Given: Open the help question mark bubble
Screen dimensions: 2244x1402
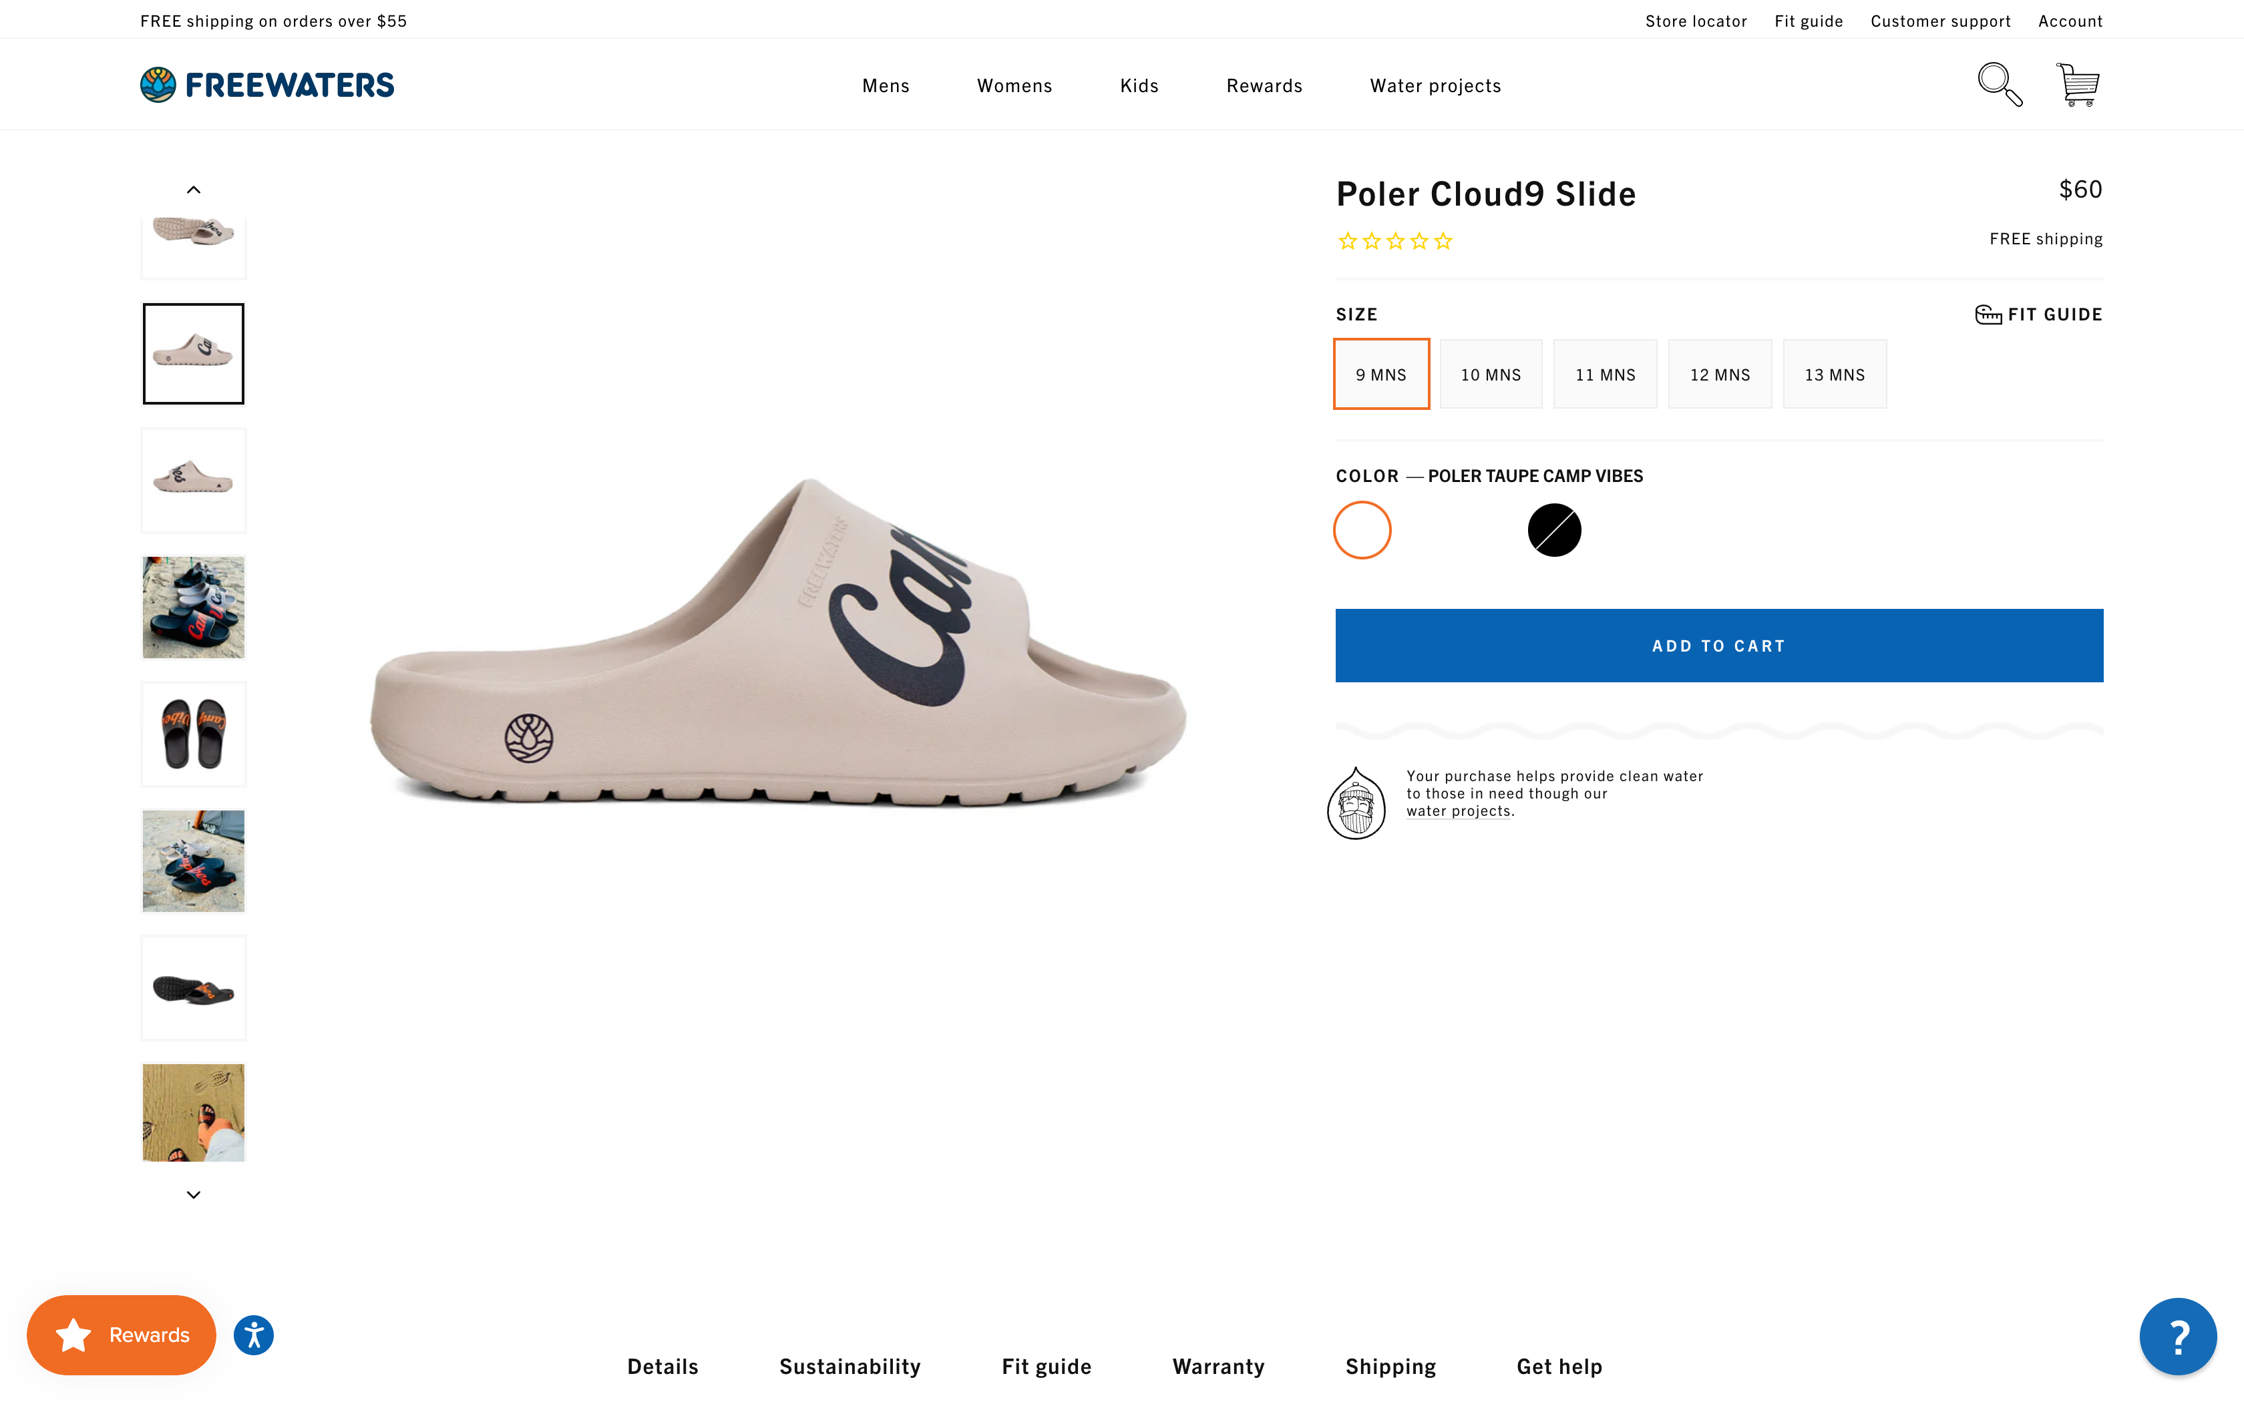Looking at the screenshot, I should click(x=2177, y=1336).
